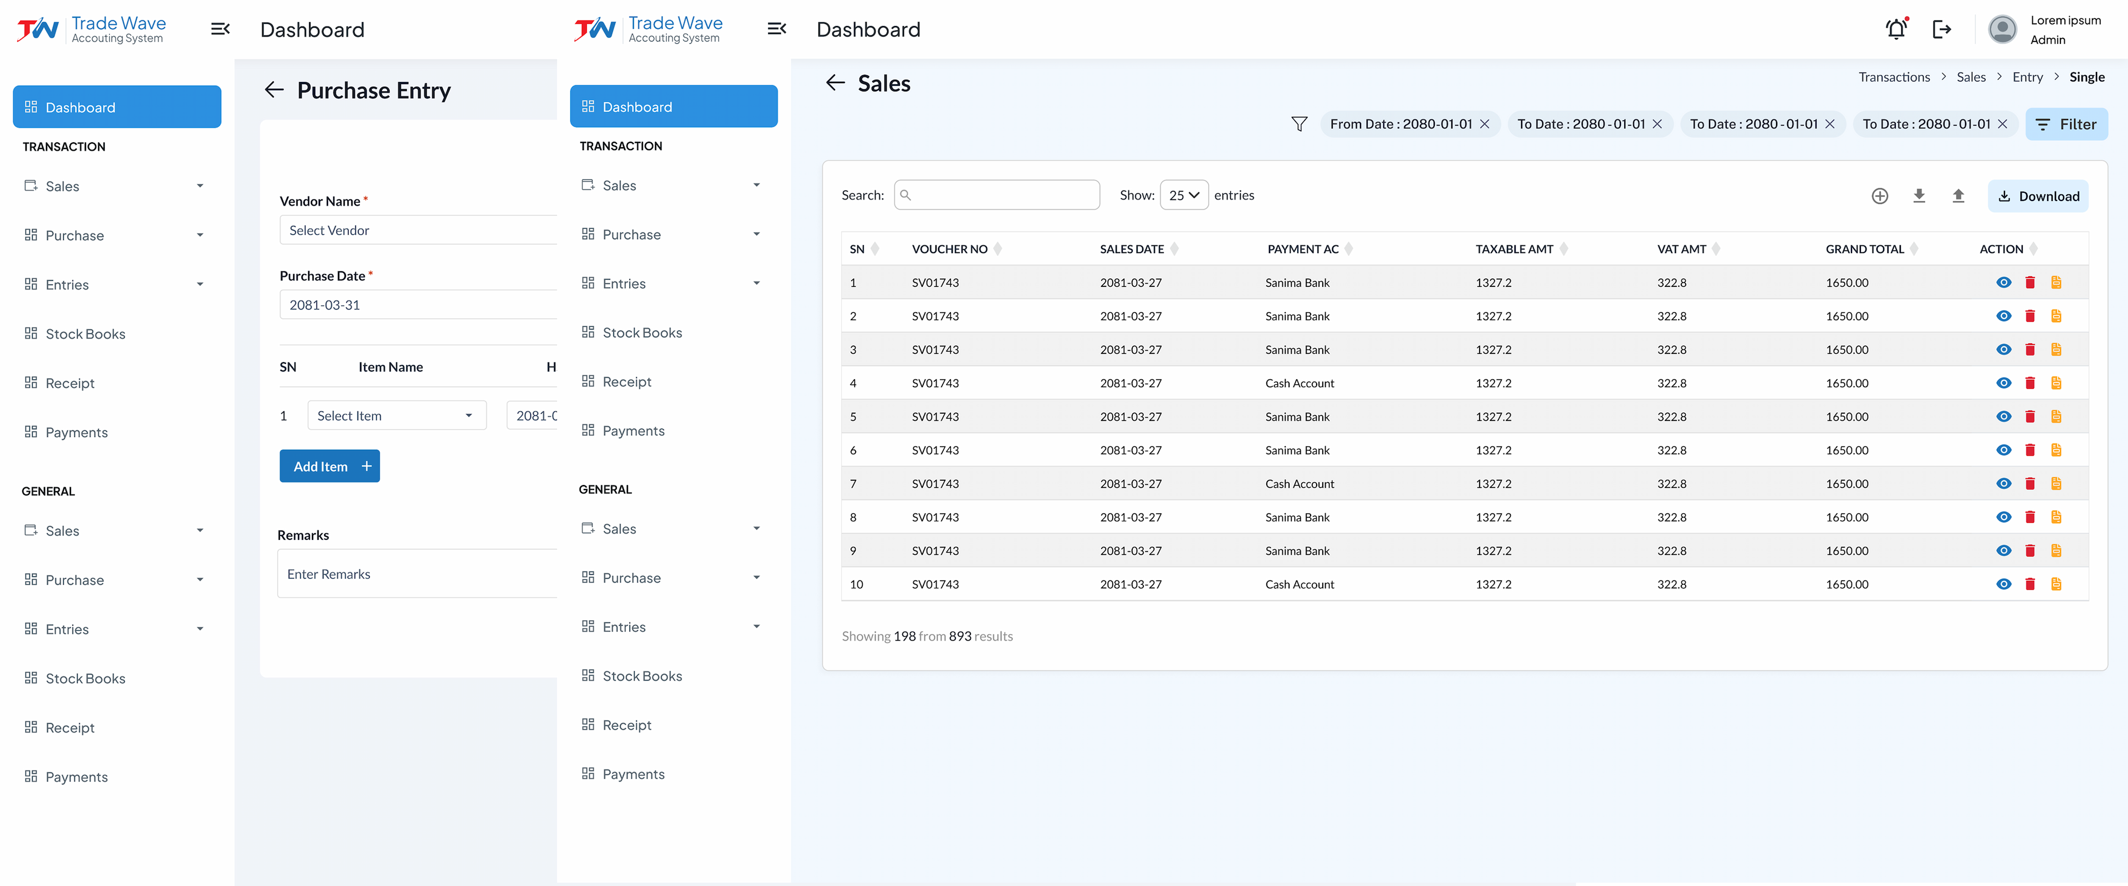Open the Select Vendor dropdown
2128x886 pixels.
click(418, 230)
